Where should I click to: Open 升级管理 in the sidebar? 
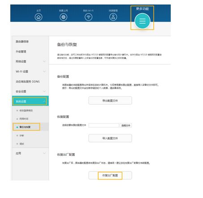pos(21,52)
